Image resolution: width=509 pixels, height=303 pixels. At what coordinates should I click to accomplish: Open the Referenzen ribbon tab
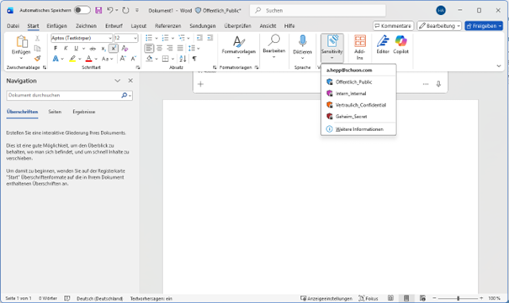point(167,26)
